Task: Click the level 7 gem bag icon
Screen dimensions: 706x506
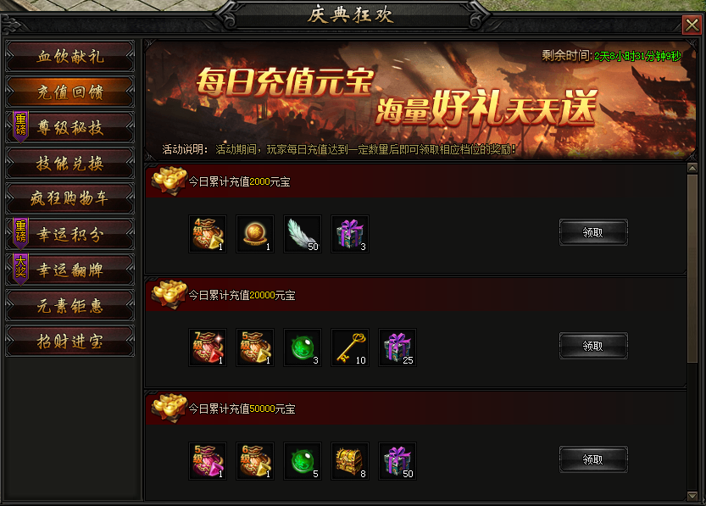Action: click(x=208, y=348)
